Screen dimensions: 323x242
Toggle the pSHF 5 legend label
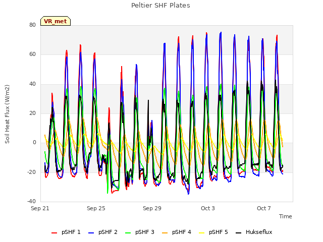[219, 232]
